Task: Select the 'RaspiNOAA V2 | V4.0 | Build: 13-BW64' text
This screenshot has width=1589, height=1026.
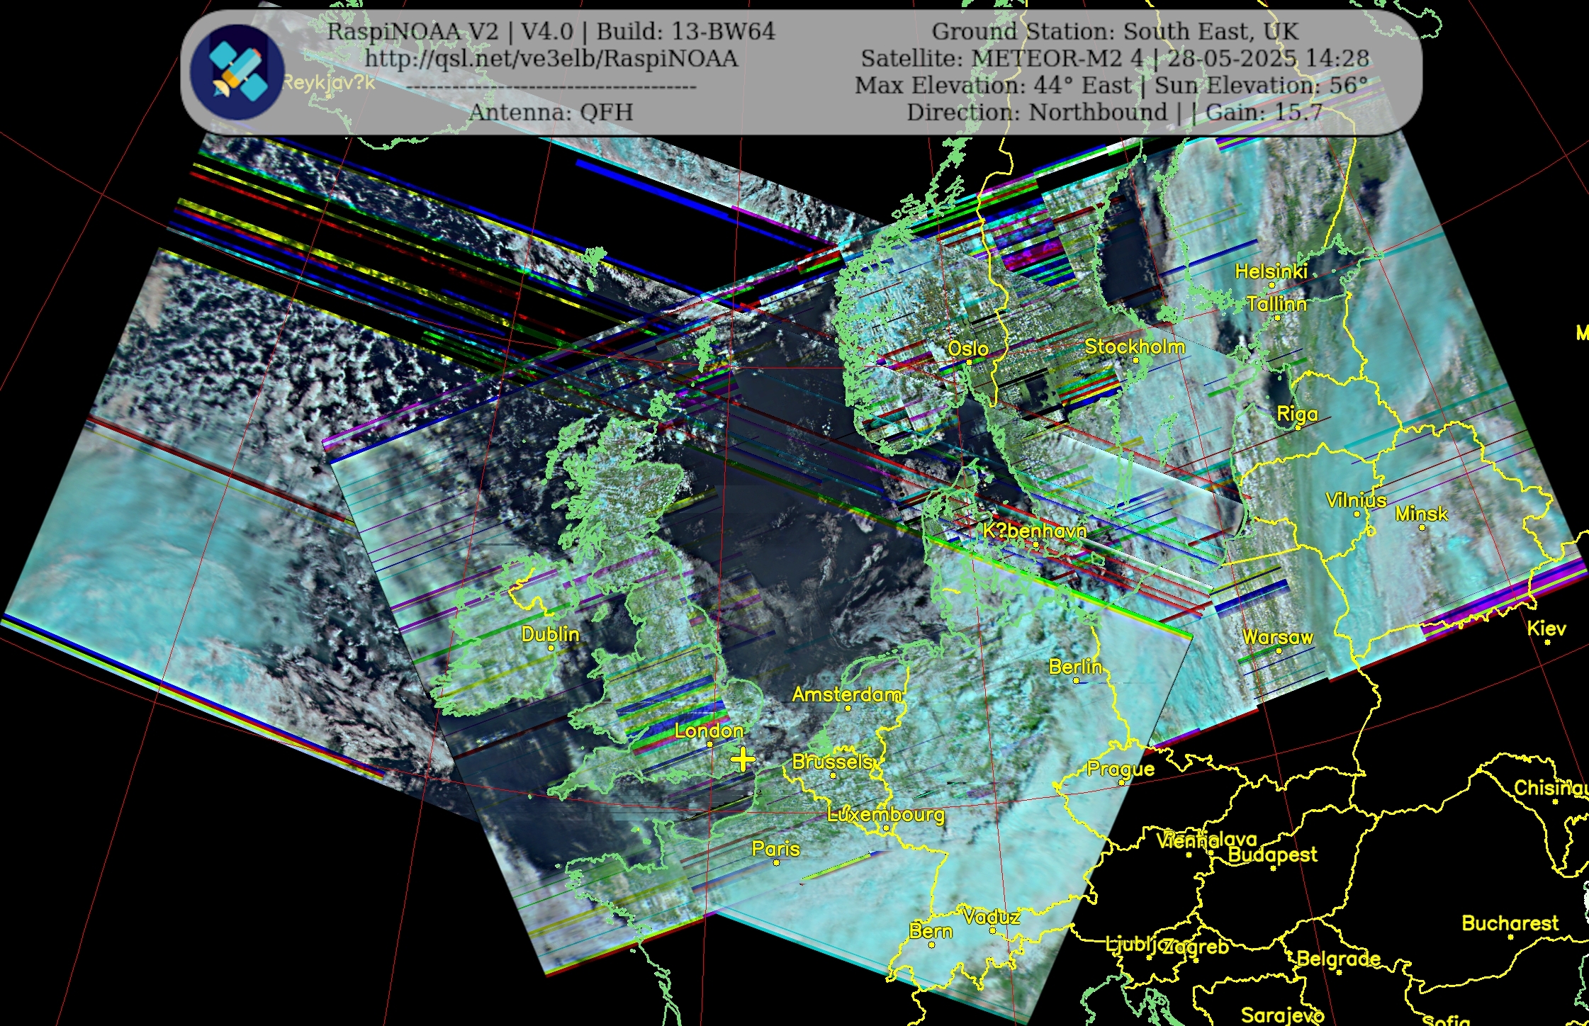Action: (x=551, y=31)
